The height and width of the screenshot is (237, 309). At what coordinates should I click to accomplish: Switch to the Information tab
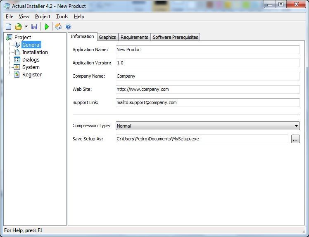[x=82, y=36]
